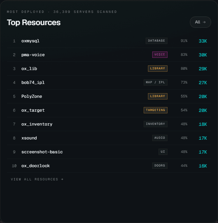
Task: Click the Top Resources heading
Action: (34, 22)
